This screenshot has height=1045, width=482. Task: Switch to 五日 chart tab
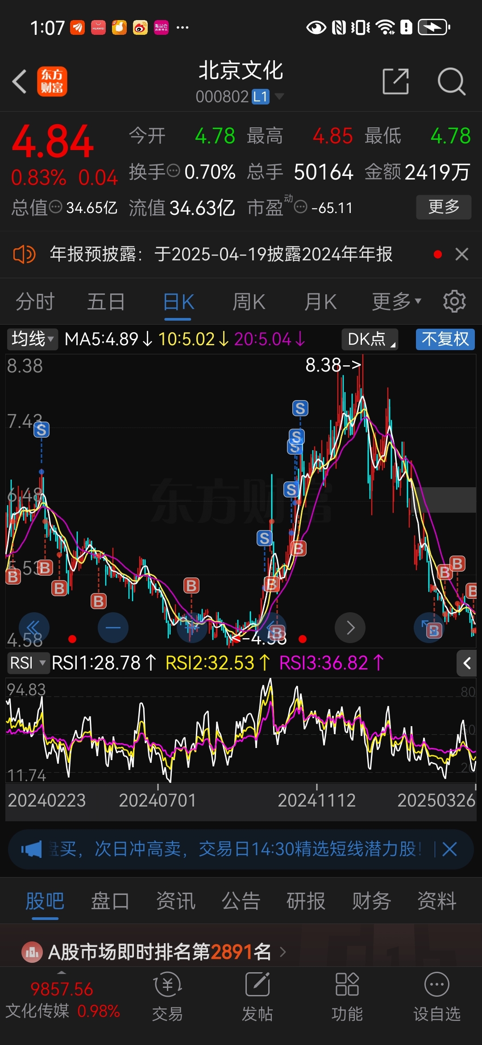(x=106, y=302)
